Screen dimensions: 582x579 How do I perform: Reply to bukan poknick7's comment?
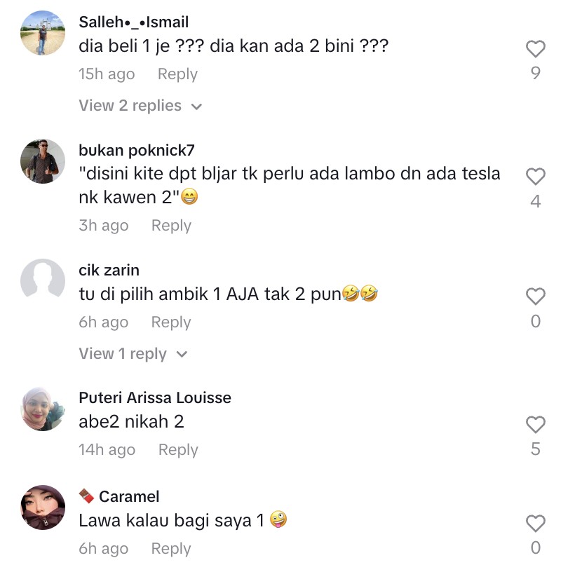pos(171,226)
